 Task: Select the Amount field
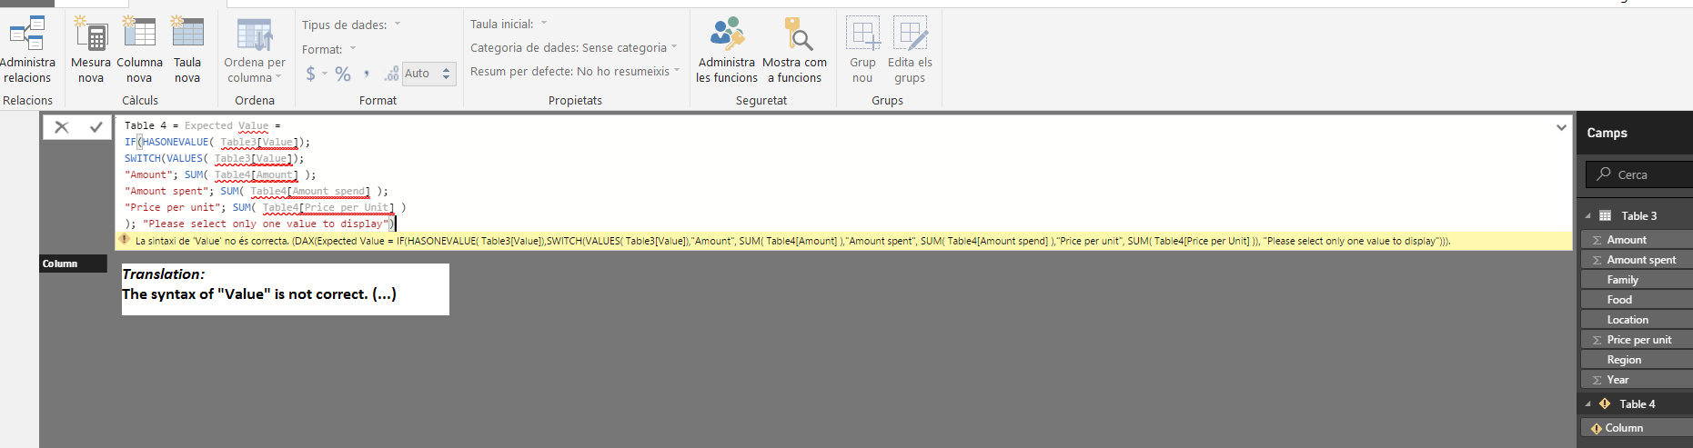pos(1637,240)
